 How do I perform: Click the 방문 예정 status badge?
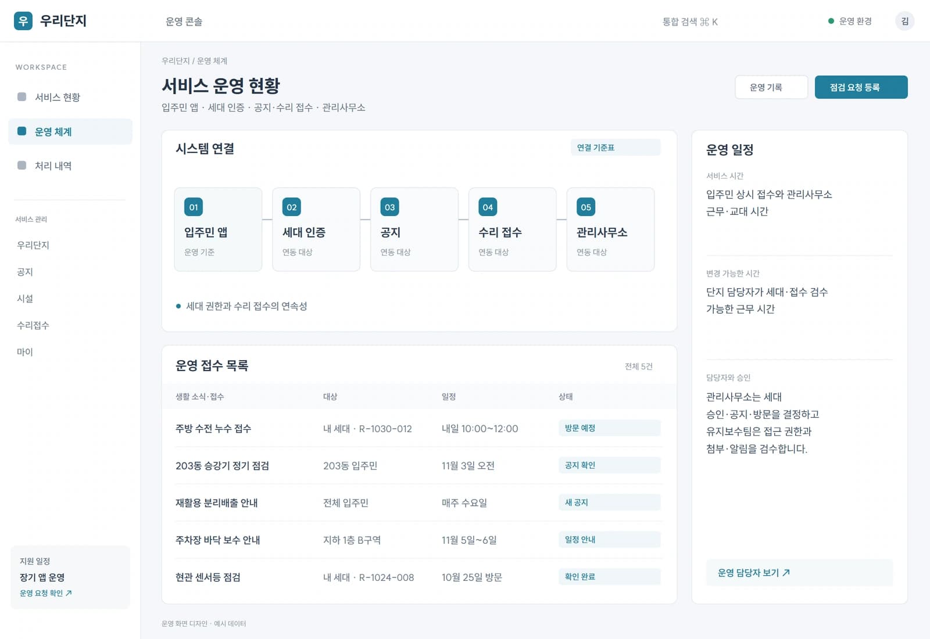click(609, 428)
